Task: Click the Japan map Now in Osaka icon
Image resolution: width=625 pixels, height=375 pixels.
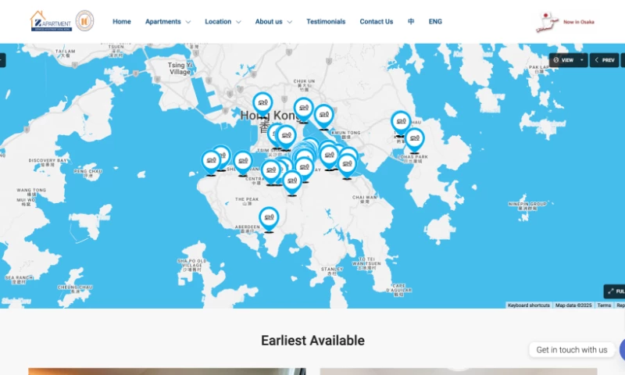Action: 546,22
